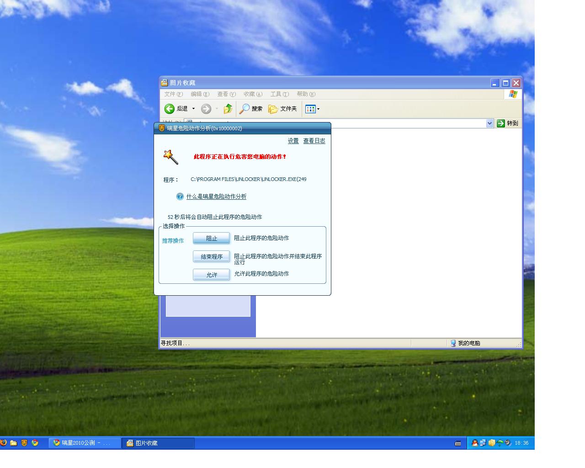Screen dimensions: 585x468
Task: Click the Rising lion quick launch icon
Action: click(x=24, y=442)
